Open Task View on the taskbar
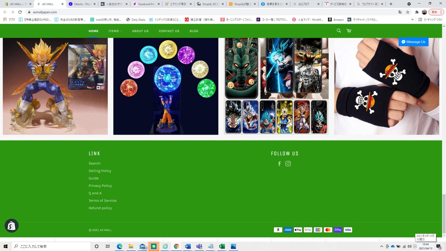The height and width of the screenshot is (251, 446). click(x=107, y=246)
